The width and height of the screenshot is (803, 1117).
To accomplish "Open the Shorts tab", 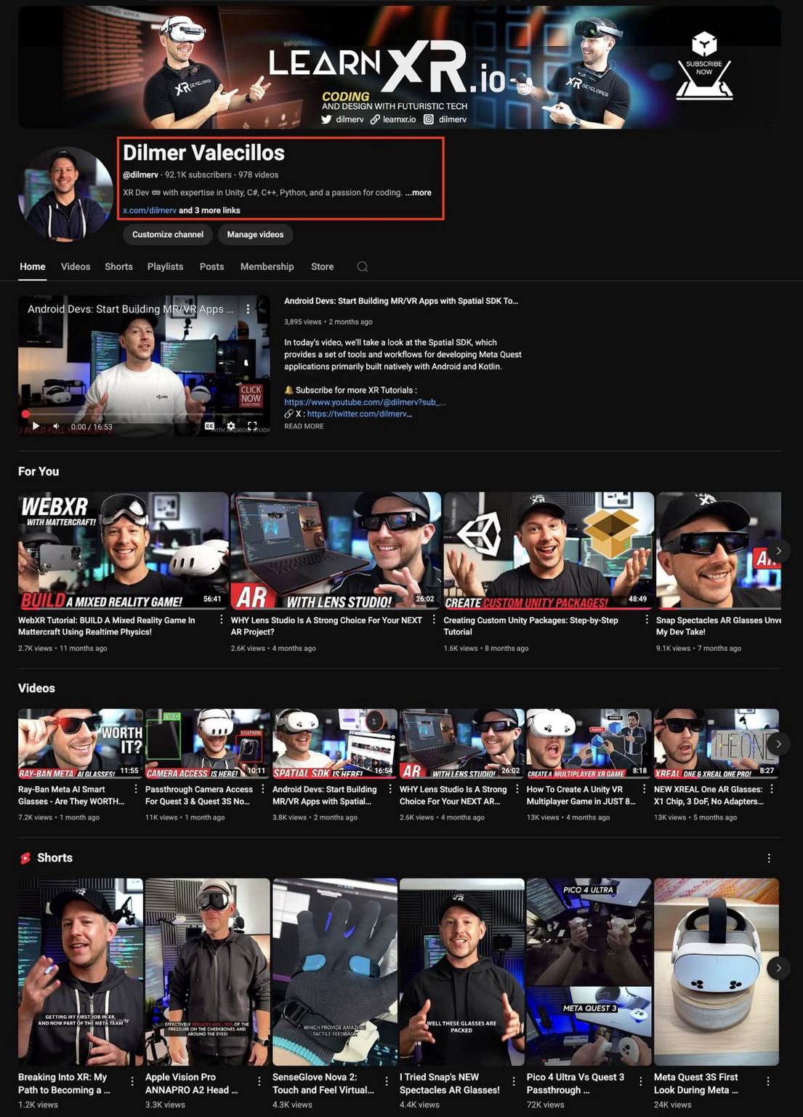I will (118, 267).
